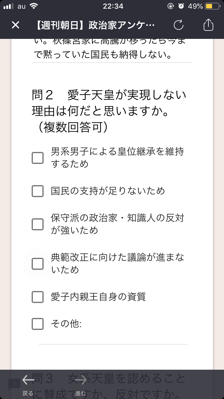The height and width of the screenshot is (399, 224).
Task: Check 愛子内親王自身の資質
Action: pyautogui.click(x=37, y=297)
